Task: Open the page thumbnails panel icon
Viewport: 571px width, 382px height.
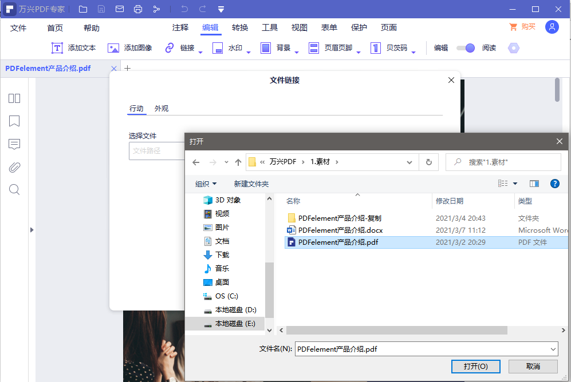Action: pyautogui.click(x=14, y=98)
